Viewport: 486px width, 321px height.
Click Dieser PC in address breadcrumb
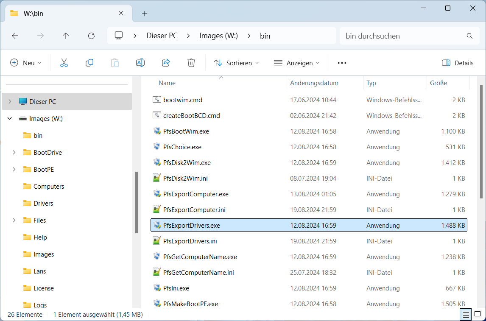[162, 36]
